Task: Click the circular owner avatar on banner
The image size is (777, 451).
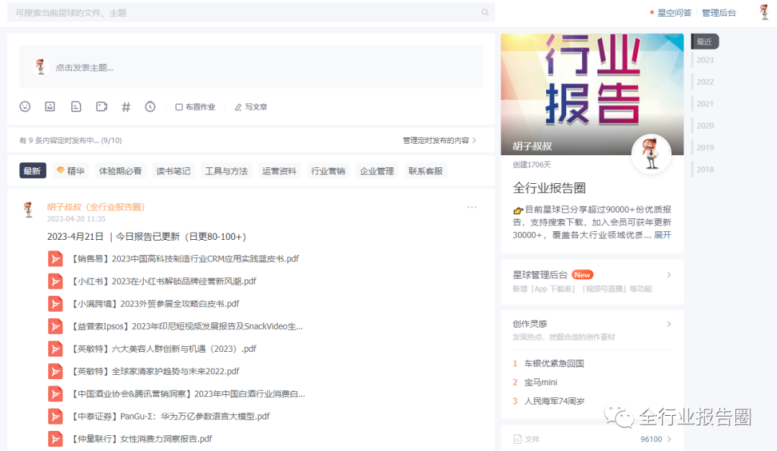Action: [x=651, y=154]
